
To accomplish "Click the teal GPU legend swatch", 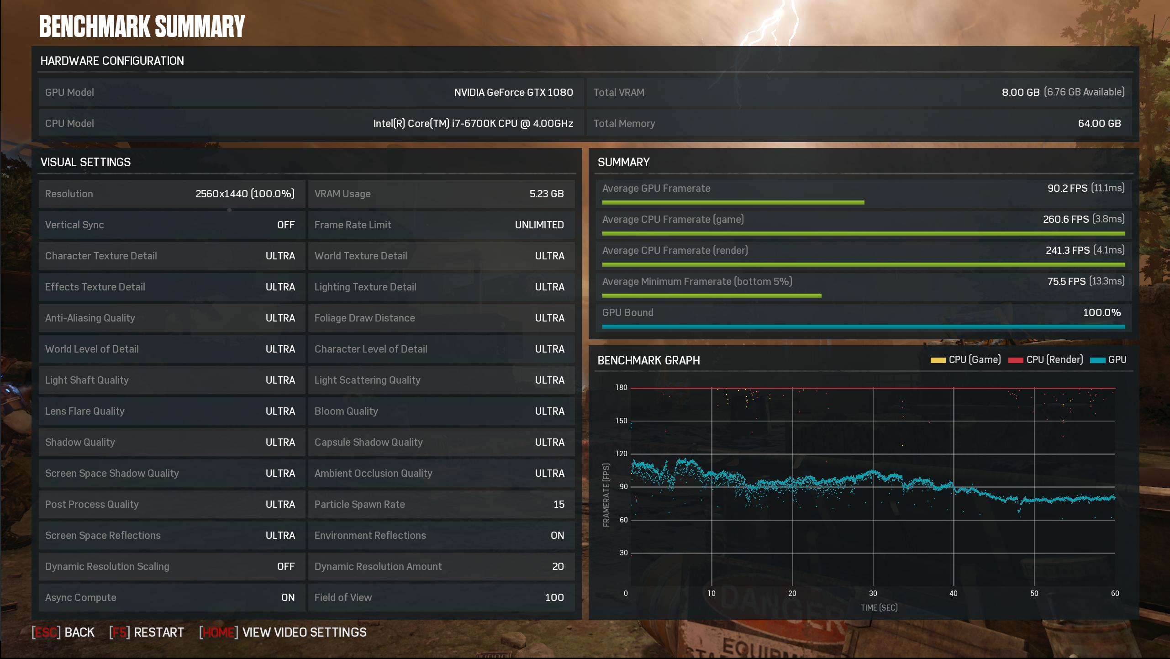I will [x=1097, y=360].
